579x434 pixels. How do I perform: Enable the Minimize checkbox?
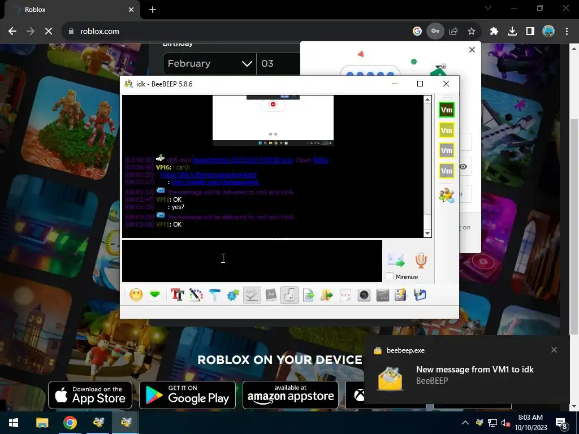click(390, 276)
